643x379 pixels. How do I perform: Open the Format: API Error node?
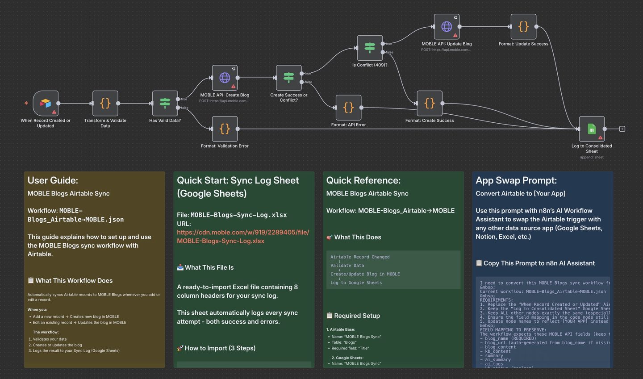[348, 108]
